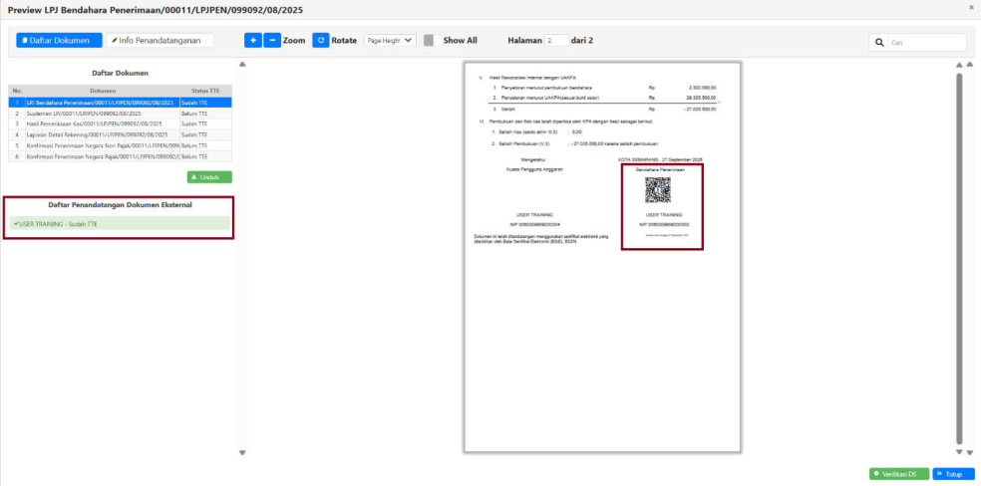Click the Verifikasi DS button
This screenshot has width=981, height=486.
tap(898, 474)
